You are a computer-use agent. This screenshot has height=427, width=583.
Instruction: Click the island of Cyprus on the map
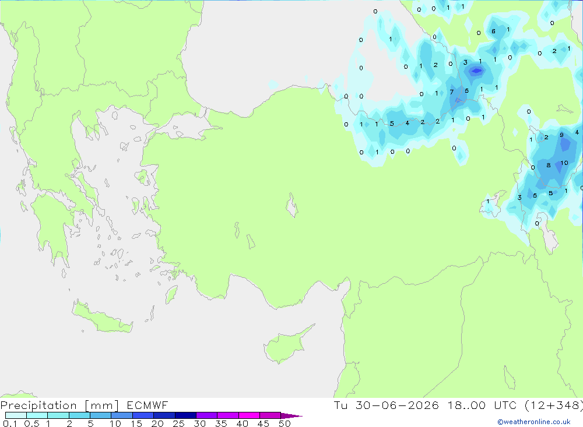(285, 347)
